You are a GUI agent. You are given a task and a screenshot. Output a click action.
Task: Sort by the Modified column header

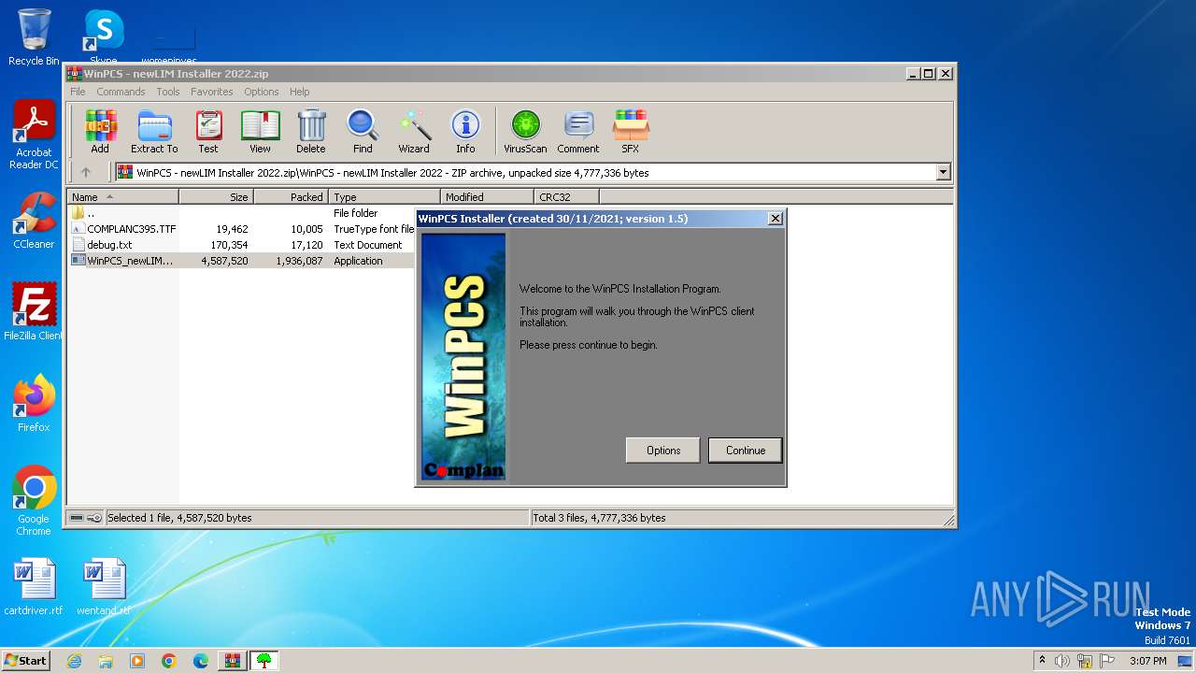pyautogui.click(x=487, y=197)
